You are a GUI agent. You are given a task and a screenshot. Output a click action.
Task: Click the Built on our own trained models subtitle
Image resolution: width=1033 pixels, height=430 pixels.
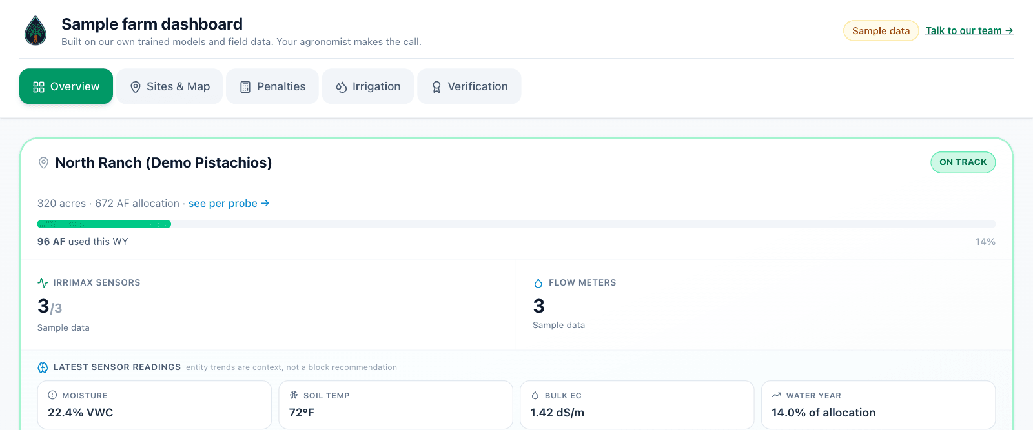click(x=241, y=42)
